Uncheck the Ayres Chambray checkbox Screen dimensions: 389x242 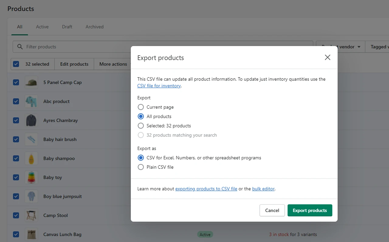(x=16, y=120)
